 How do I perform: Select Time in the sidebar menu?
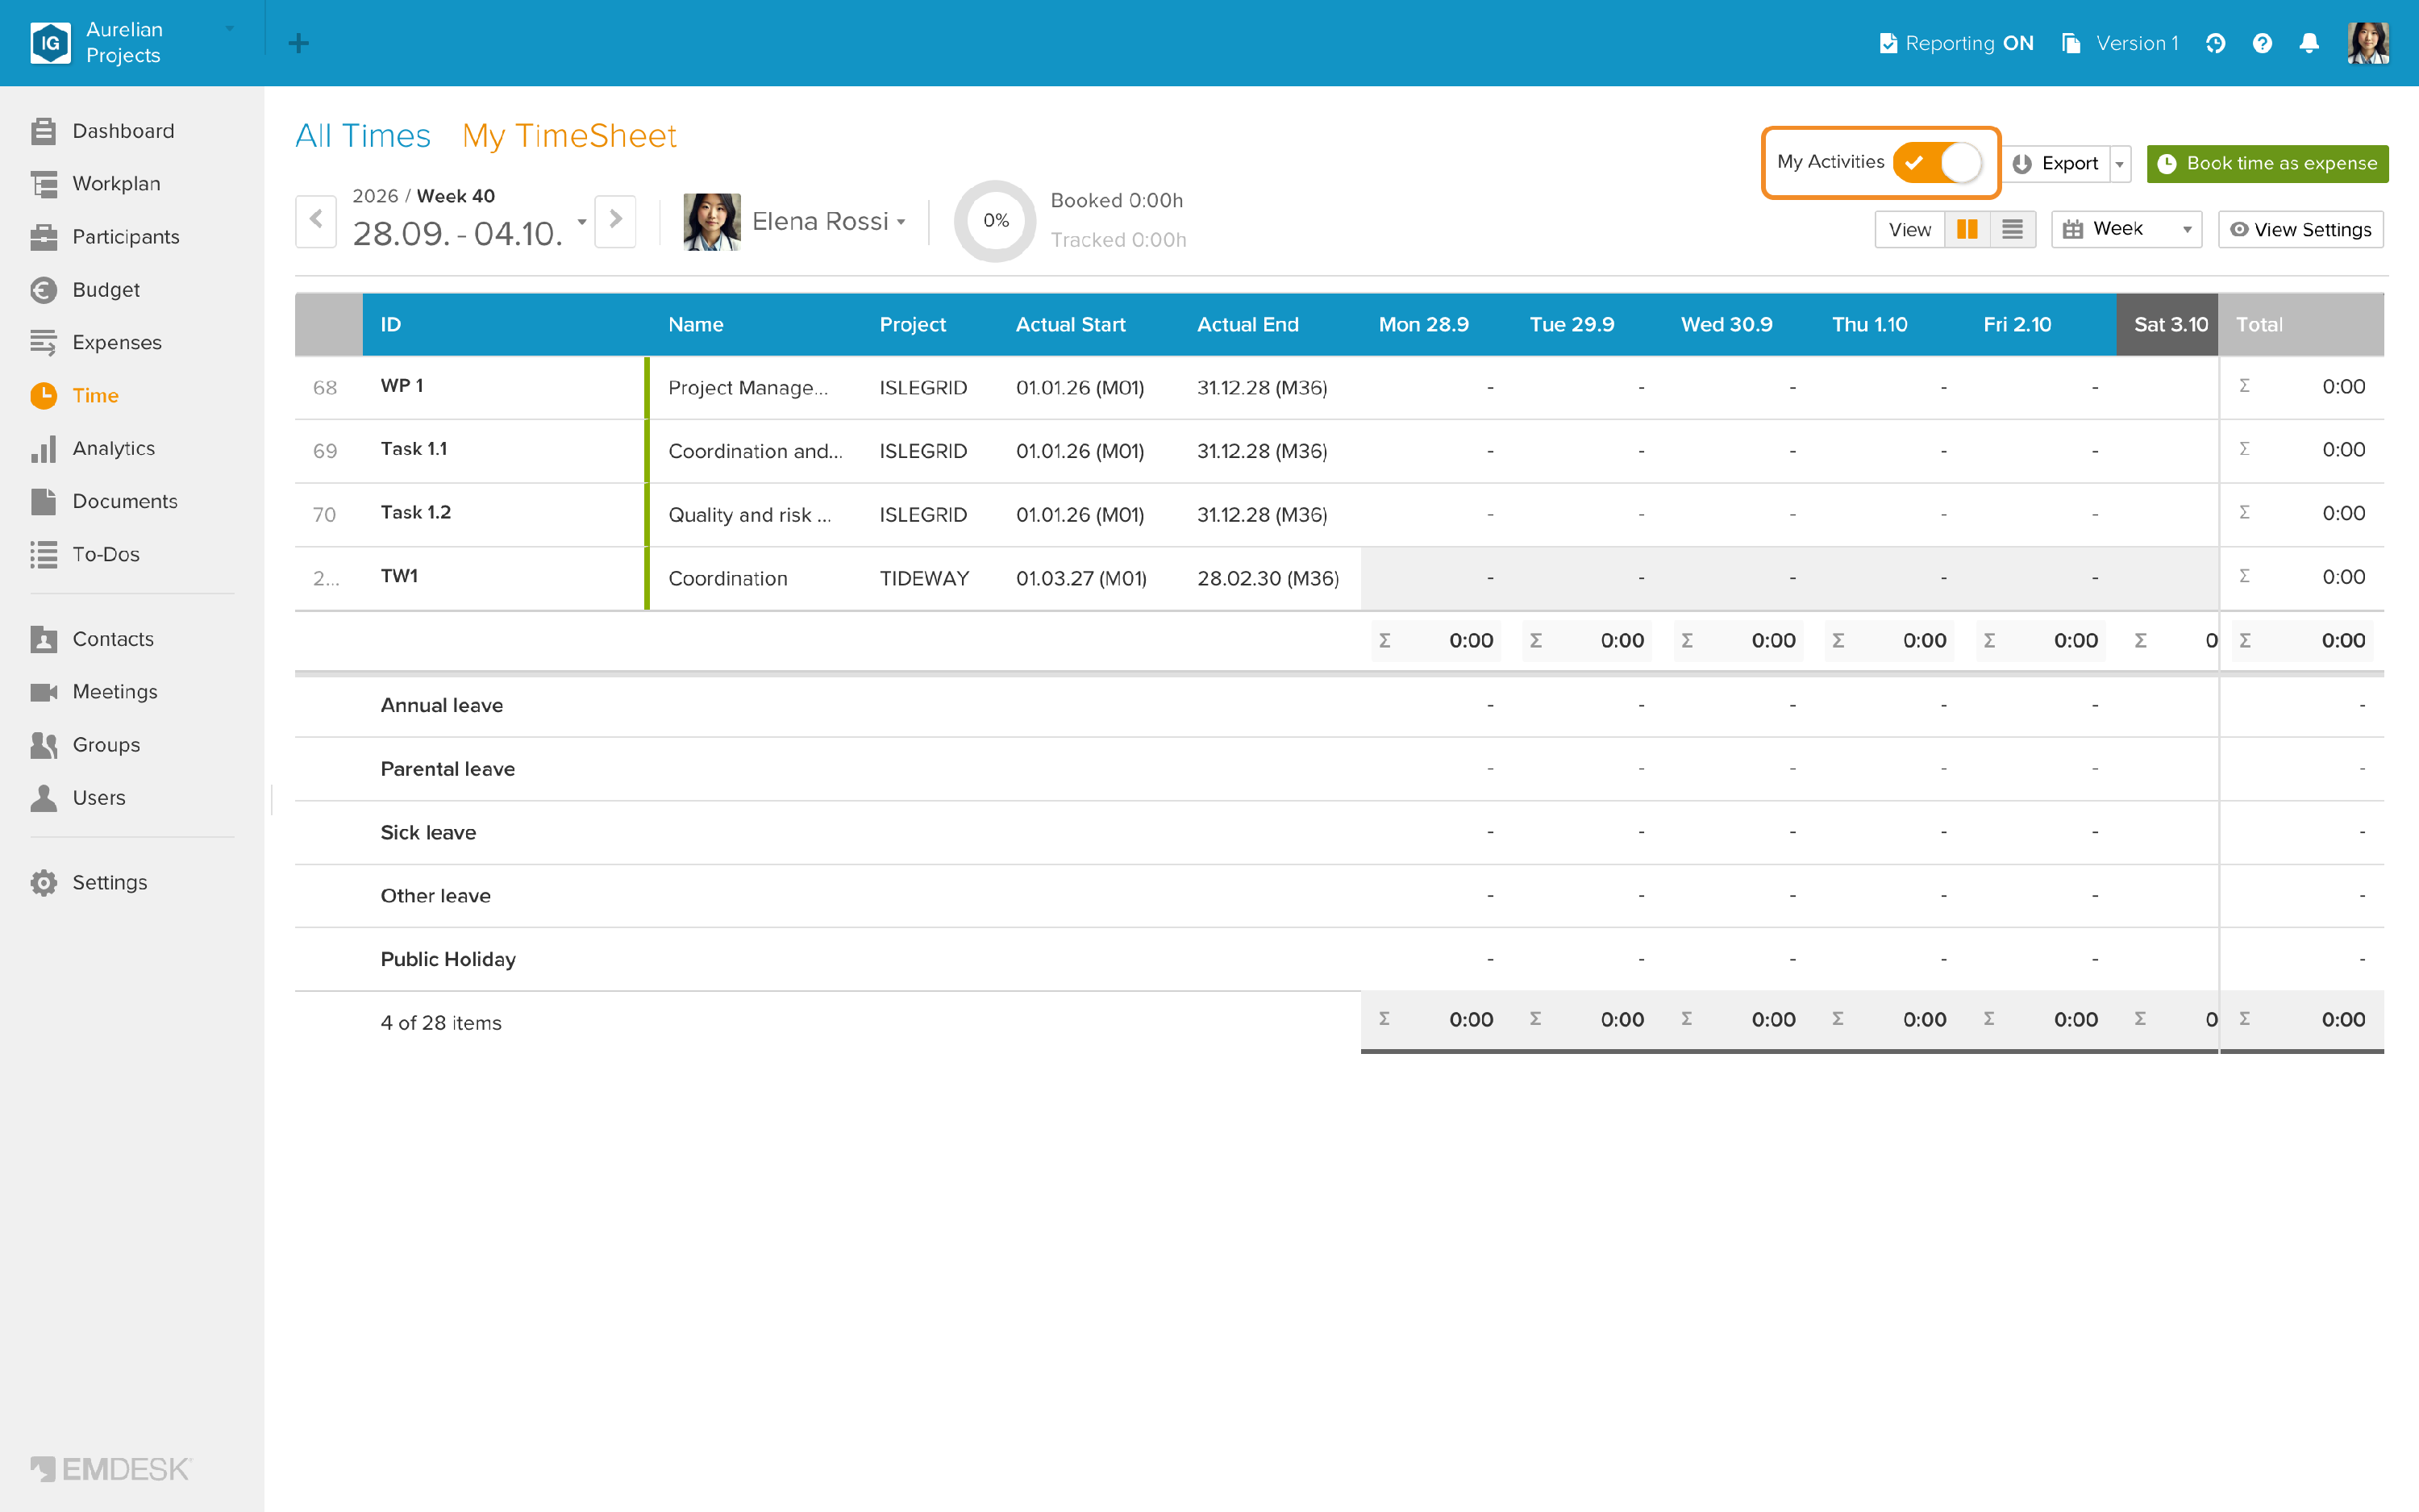click(x=75, y=396)
